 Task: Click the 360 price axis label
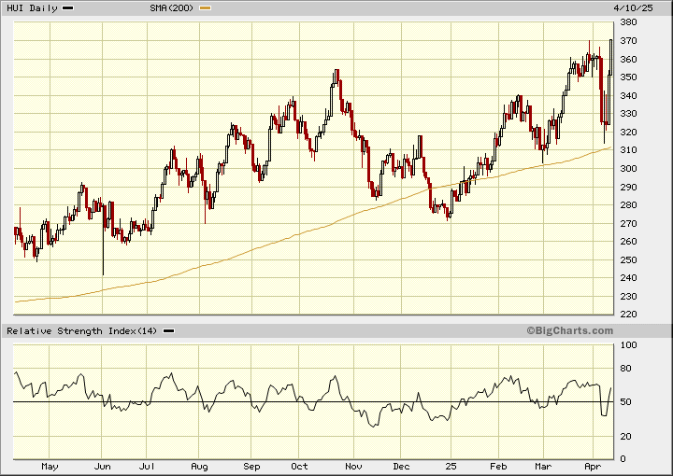[x=628, y=59]
